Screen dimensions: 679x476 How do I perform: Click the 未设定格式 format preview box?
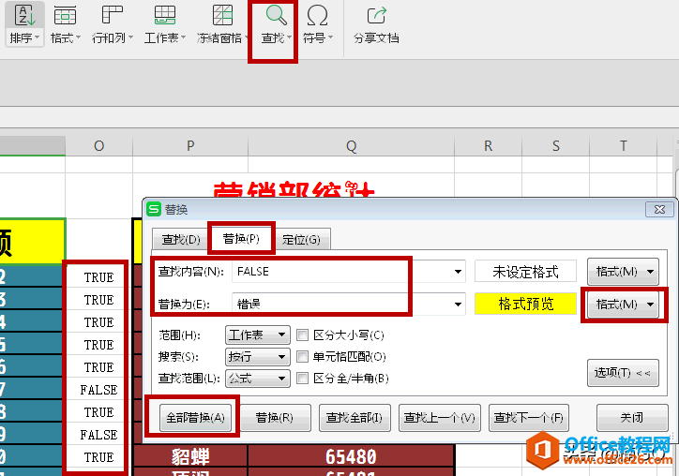[x=526, y=272]
